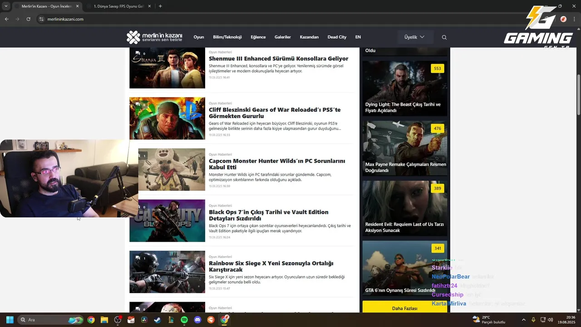Click the Oyun Haberleri label above Black Ops 7
This screenshot has width=581, height=327.
(x=220, y=206)
